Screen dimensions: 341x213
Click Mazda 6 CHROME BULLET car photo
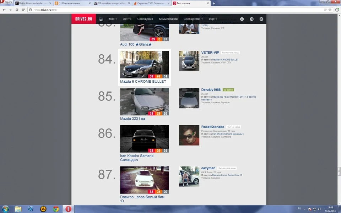[145, 65]
